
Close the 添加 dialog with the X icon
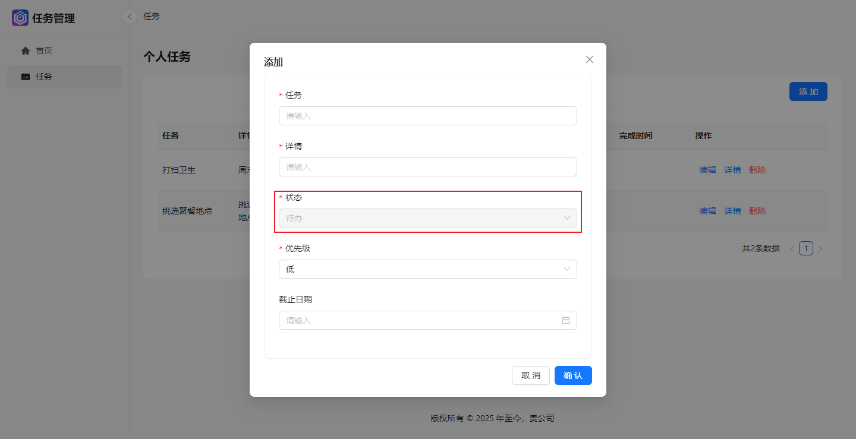click(589, 59)
